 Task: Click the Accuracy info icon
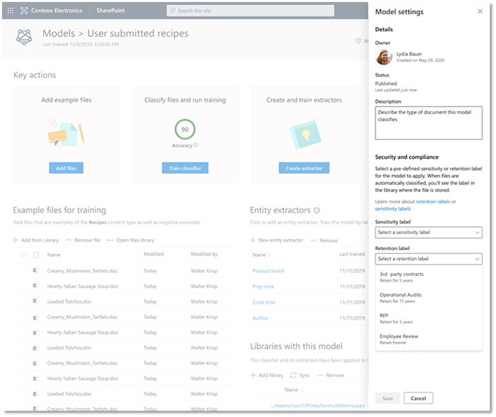(196, 145)
